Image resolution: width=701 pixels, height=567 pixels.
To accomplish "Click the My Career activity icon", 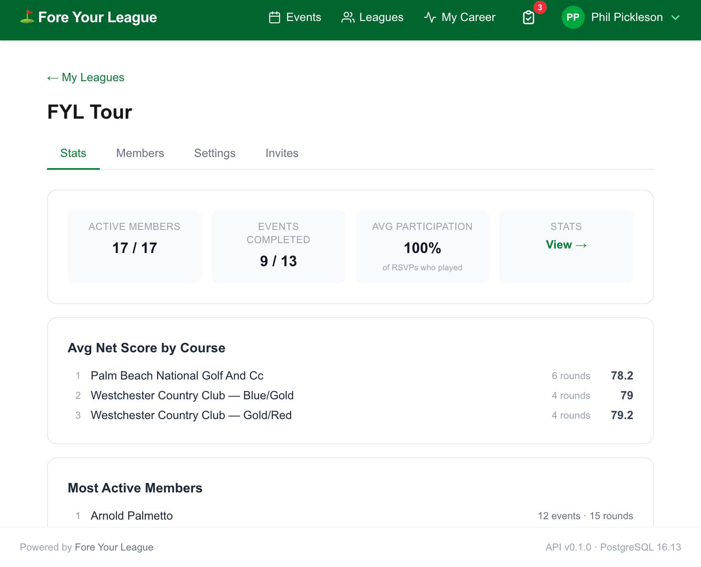I will [430, 17].
